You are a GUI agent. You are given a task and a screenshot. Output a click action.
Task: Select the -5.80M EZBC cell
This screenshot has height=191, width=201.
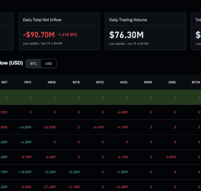tap(171, 157)
